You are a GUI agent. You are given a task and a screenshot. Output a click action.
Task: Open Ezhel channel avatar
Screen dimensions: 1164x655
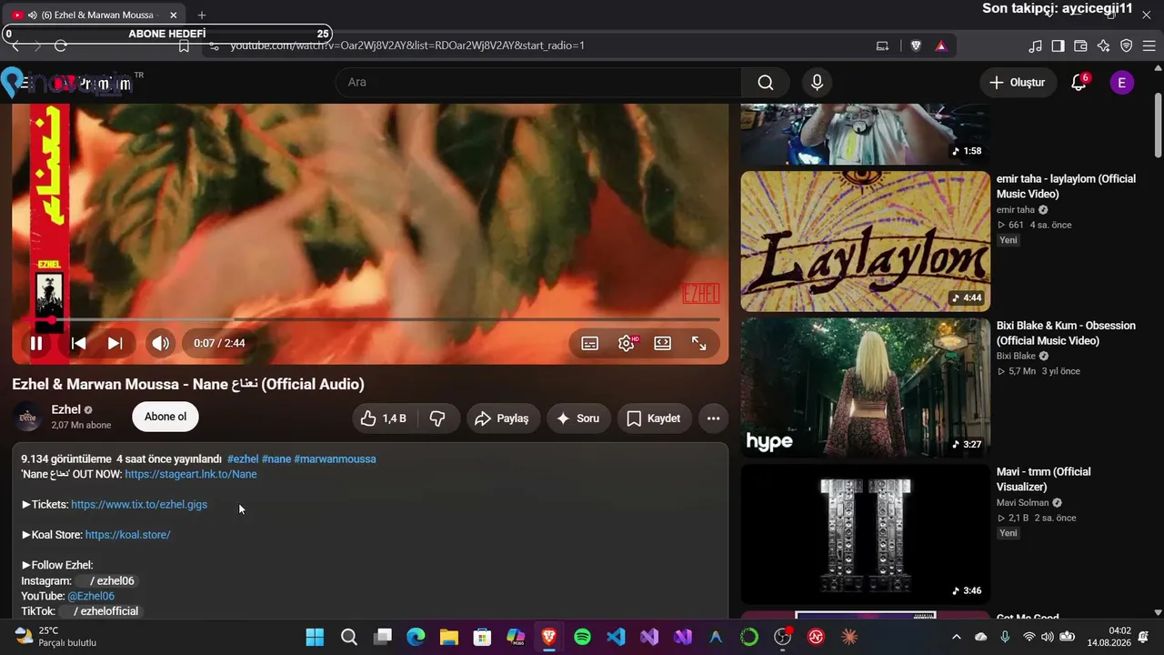tap(28, 417)
